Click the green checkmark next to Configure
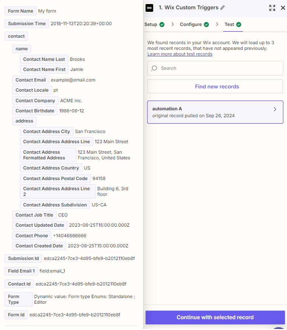Viewport: 287px width, 330px height. 206,25
